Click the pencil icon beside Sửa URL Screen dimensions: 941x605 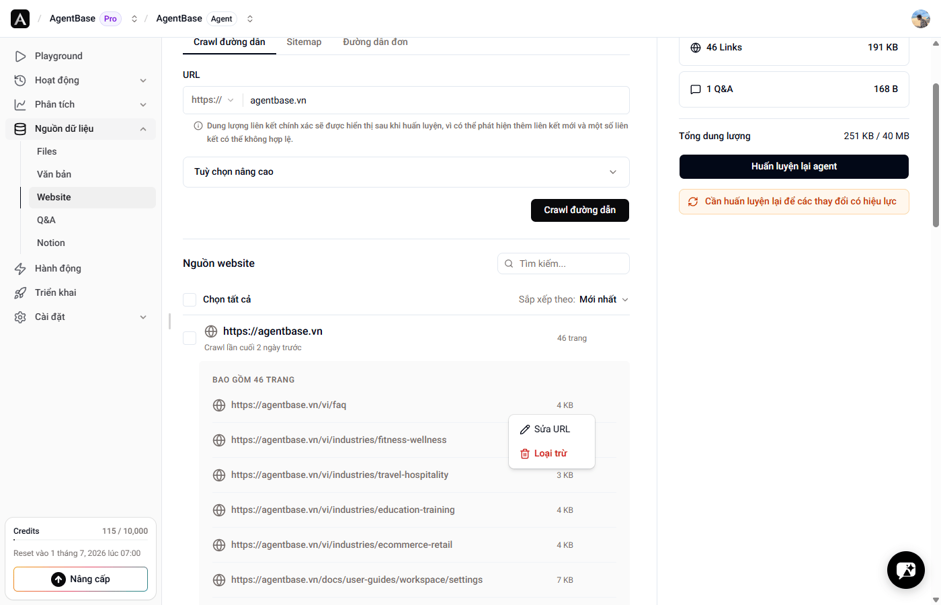pos(525,430)
